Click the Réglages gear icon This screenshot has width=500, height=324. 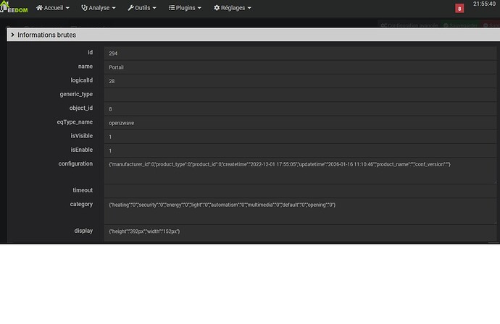(x=217, y=8)
